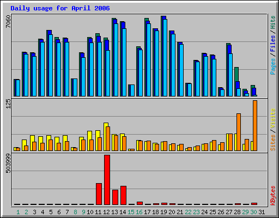This screenshot has height=218, width=279.
Task: Click the 7060 hits axis label
Action: pyautogui.click(x=8, y=22)
